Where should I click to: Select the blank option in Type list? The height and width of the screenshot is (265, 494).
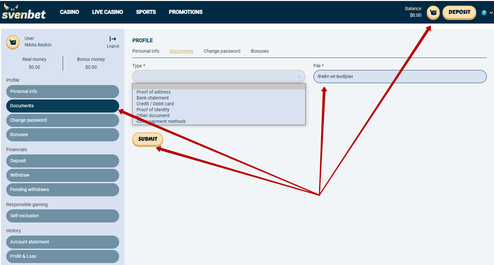tap(219, 86)
